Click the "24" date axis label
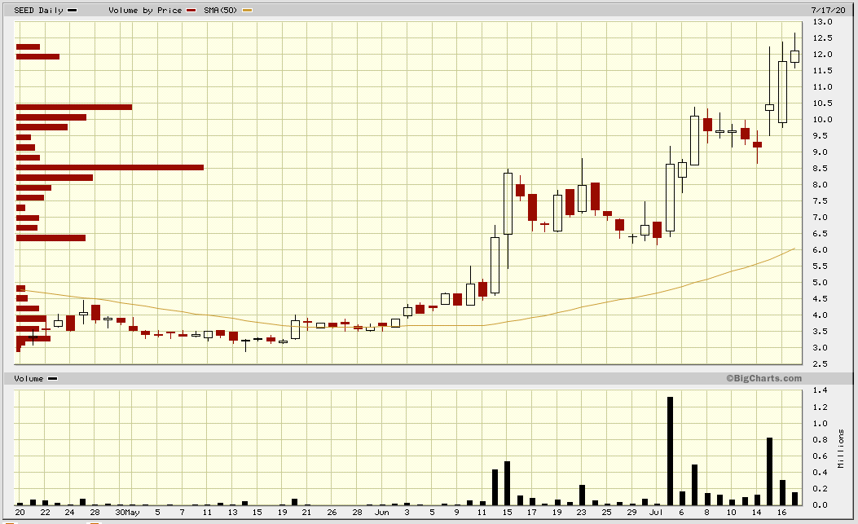Image resolution: width=858 pixels, height=524 pixels. click(x=69, y=513)
